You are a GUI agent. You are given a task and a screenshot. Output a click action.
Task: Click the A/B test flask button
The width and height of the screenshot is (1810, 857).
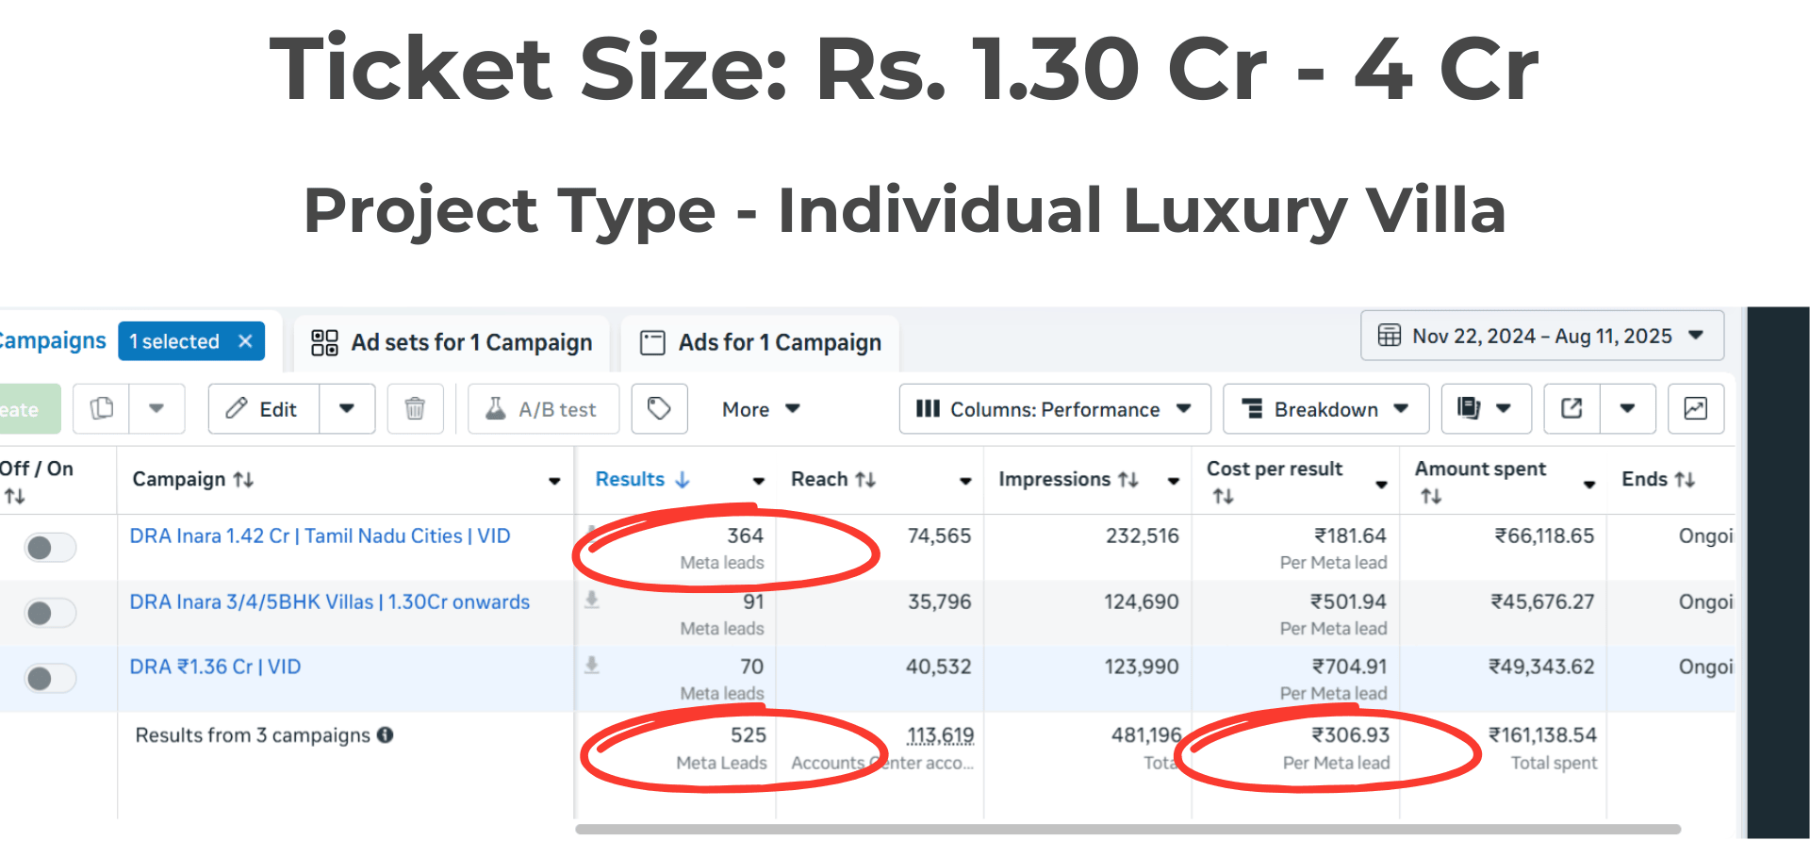[543, 409]
